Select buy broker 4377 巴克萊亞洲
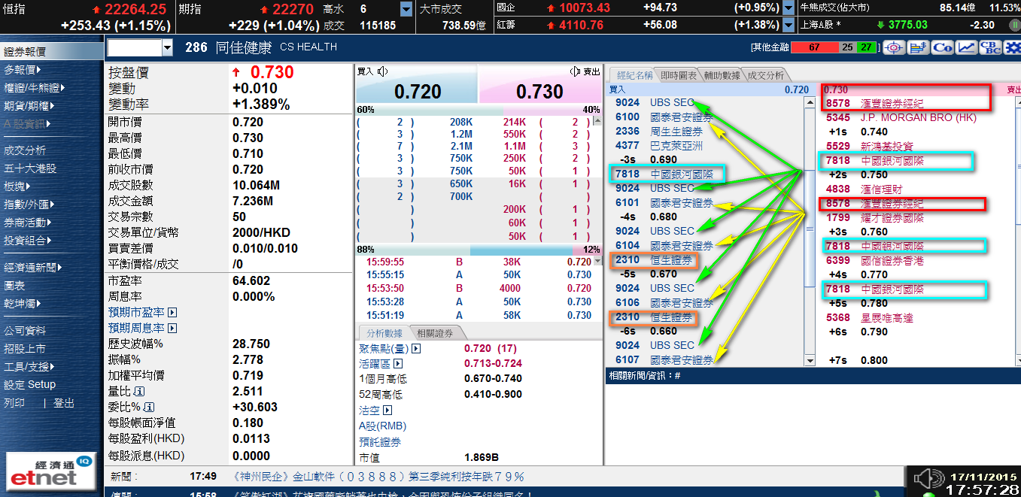Viewport: 1021px width, 497px height. point(660,146)
